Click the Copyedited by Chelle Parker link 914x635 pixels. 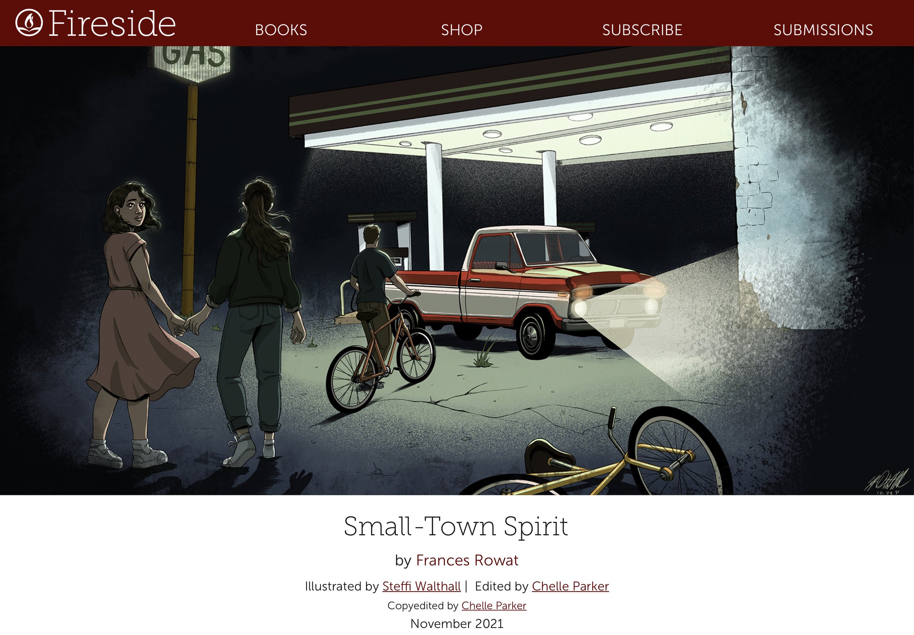point(494,605)
